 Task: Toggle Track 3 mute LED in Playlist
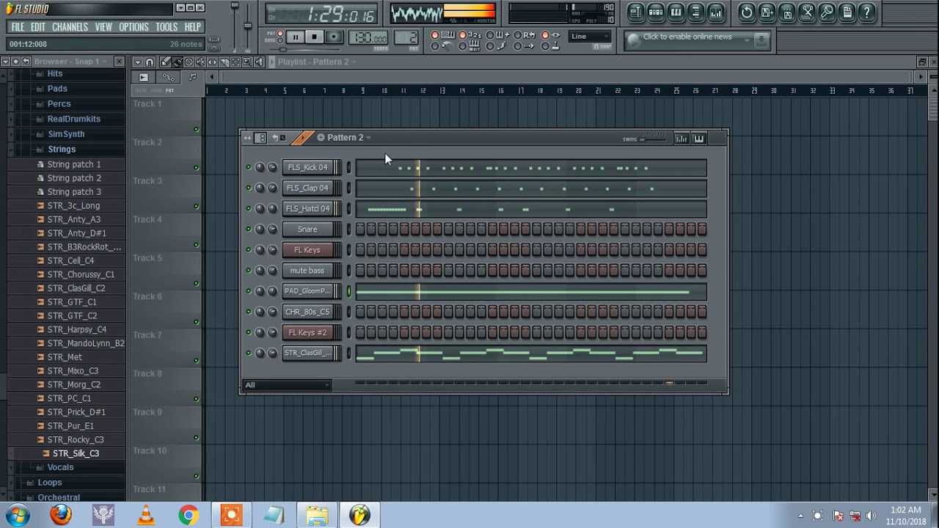(196, 207)
